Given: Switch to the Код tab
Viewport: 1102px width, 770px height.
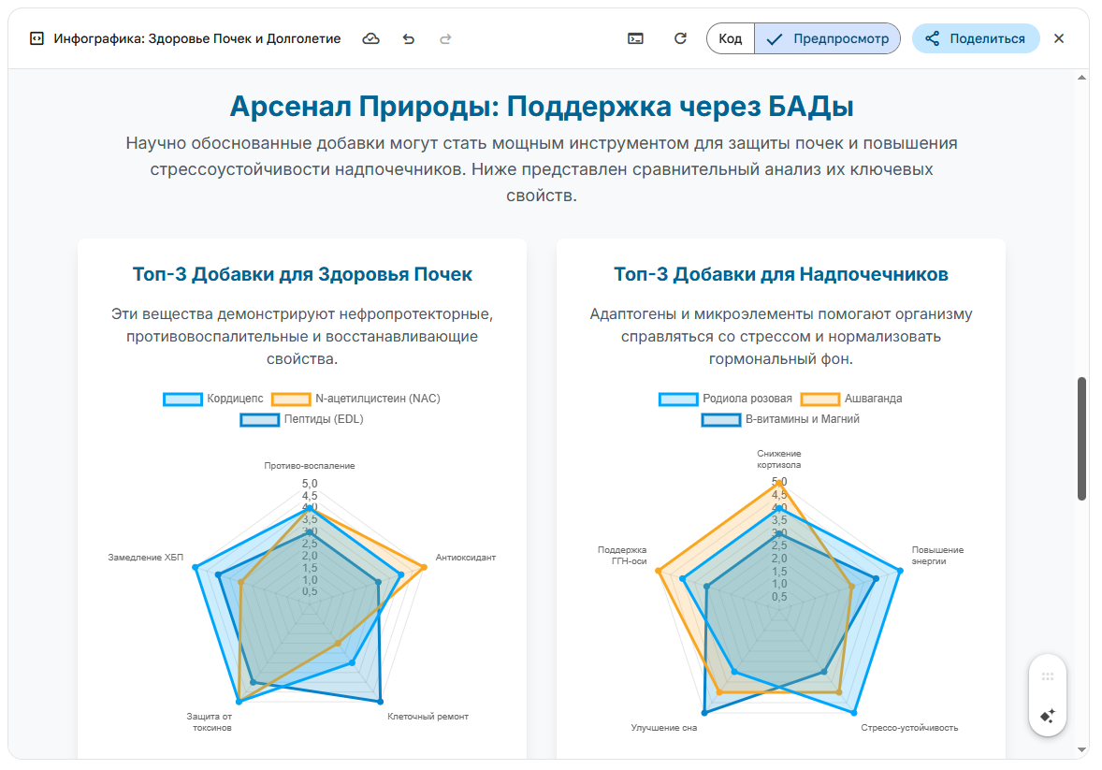Looking at the screenshot, I should tap(731, 38).
